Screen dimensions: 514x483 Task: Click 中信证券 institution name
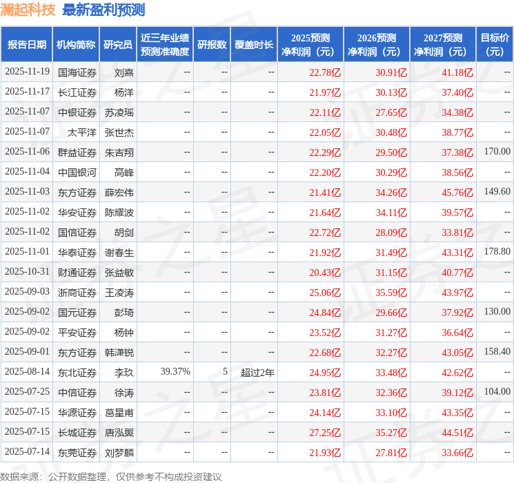tap(77, 393)
